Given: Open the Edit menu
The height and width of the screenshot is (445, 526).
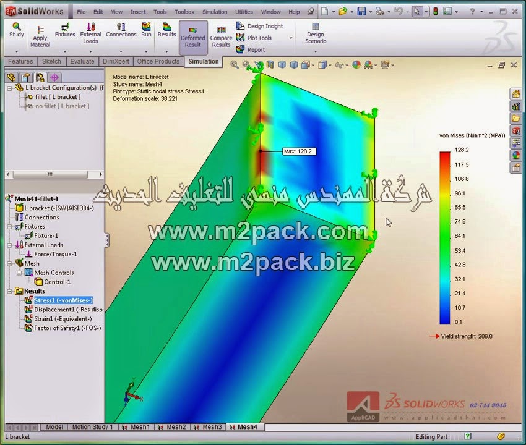Looking at the screenshot, I should pos(98,12).
